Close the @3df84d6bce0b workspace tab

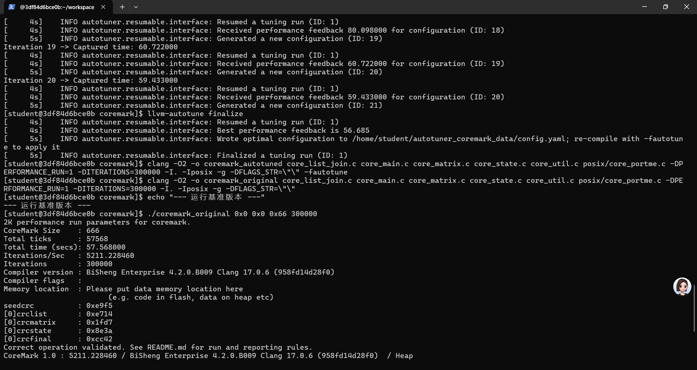tap(103, 7)
